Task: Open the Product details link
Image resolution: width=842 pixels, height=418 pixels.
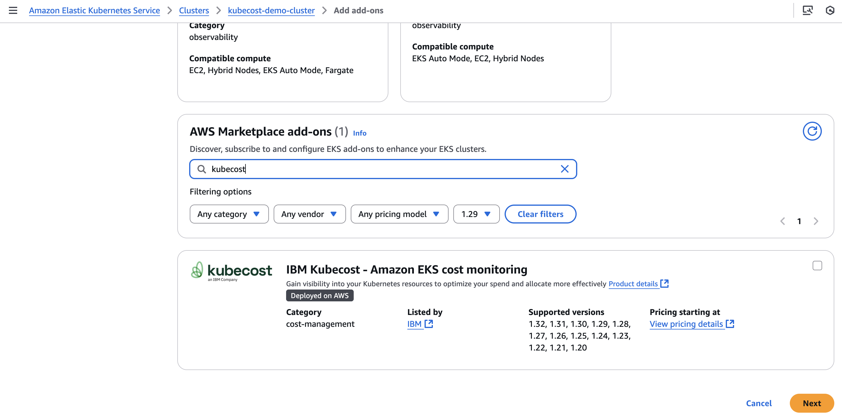Action: (633, 284)
